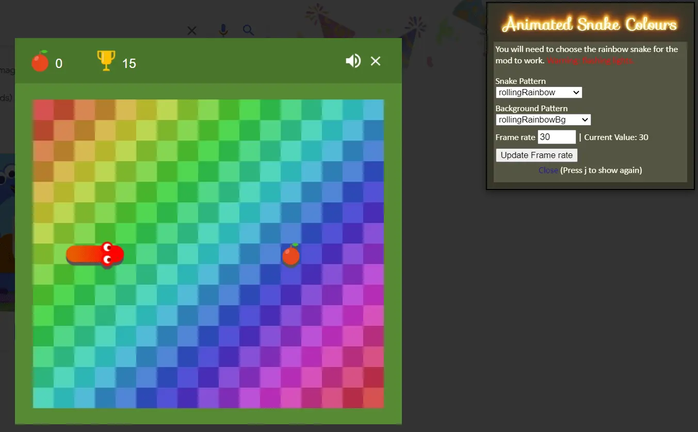
Task: Click the gold trophy high score icon
Action: 106,61
